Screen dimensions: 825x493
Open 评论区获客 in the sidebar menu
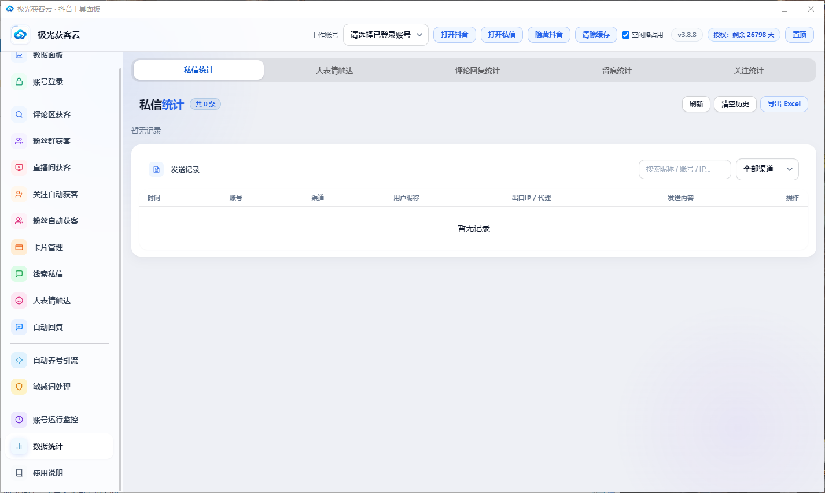coord(59,114)
